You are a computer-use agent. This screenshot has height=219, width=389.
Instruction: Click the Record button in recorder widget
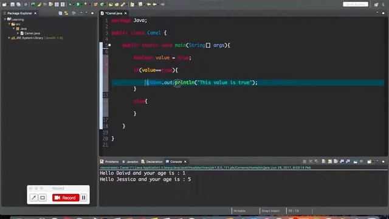pyautogui.click(x=66, y=198)
